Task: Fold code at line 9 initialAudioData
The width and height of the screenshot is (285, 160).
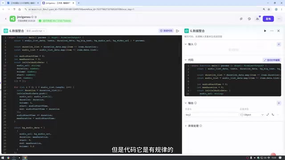Action: click(x=8, y=62)
